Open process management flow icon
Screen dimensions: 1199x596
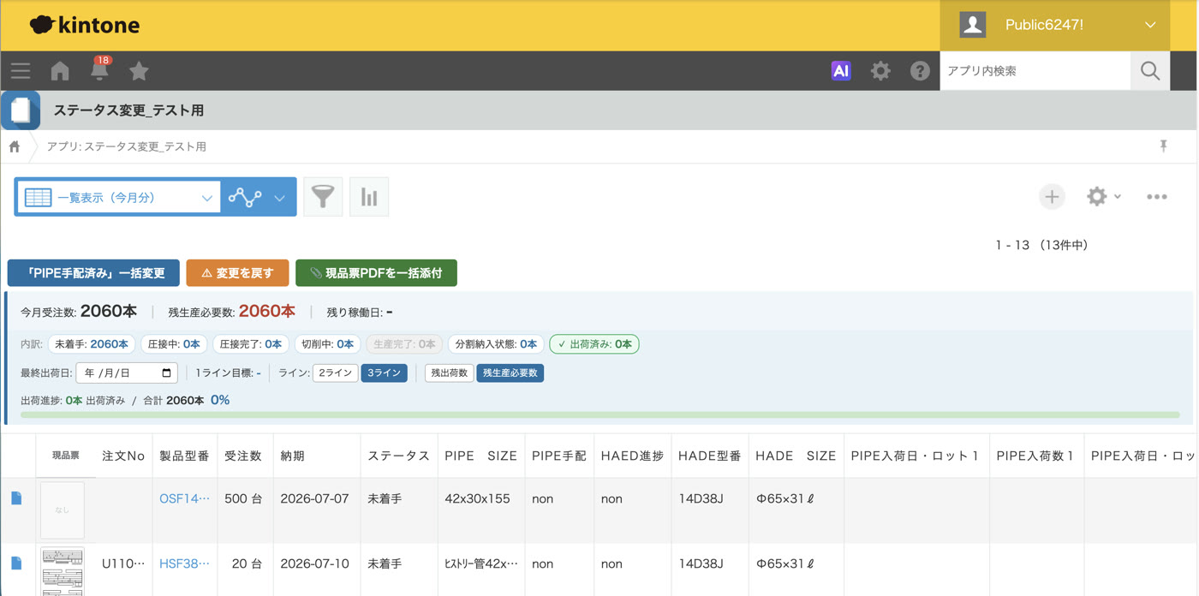click(x=245, y=198)
